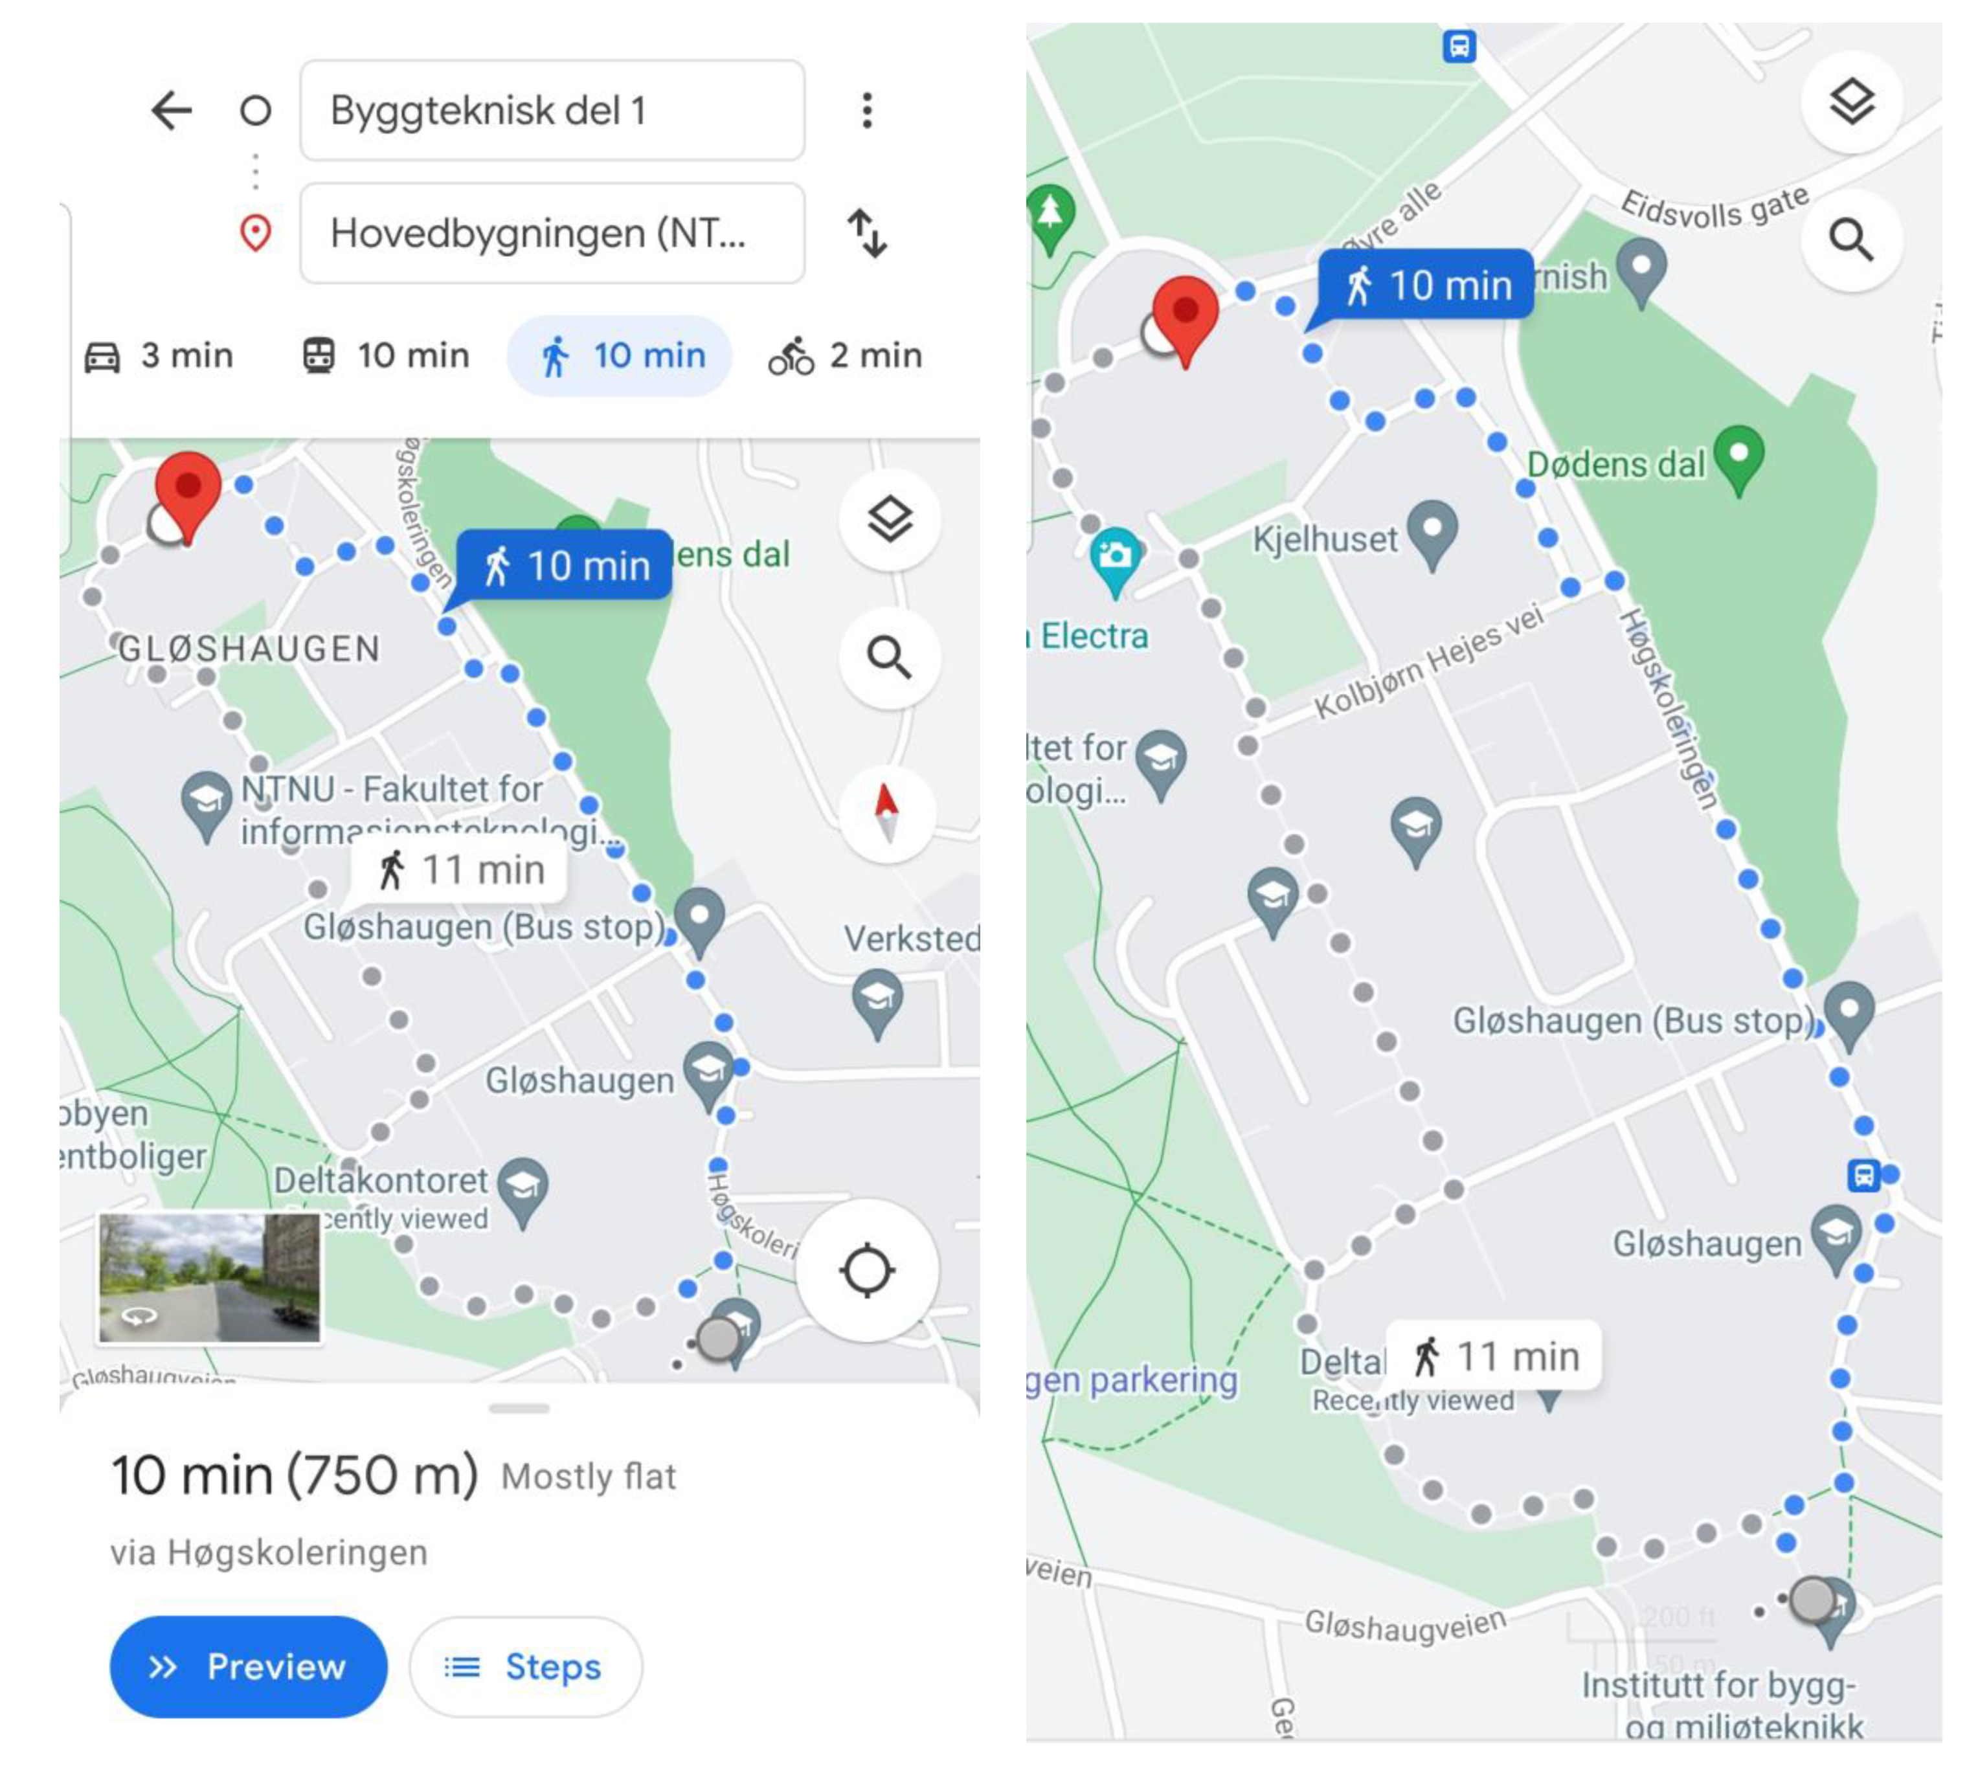Go back with the left arrow icon

coord(172,109)
